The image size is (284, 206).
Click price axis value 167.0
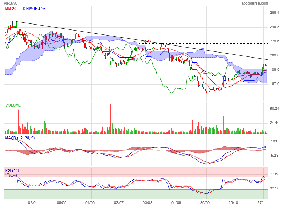click(274, 83)
